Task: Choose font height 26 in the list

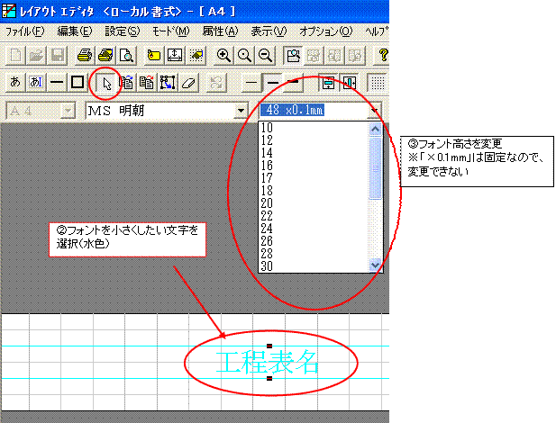Action: click(x=314, y=241)
